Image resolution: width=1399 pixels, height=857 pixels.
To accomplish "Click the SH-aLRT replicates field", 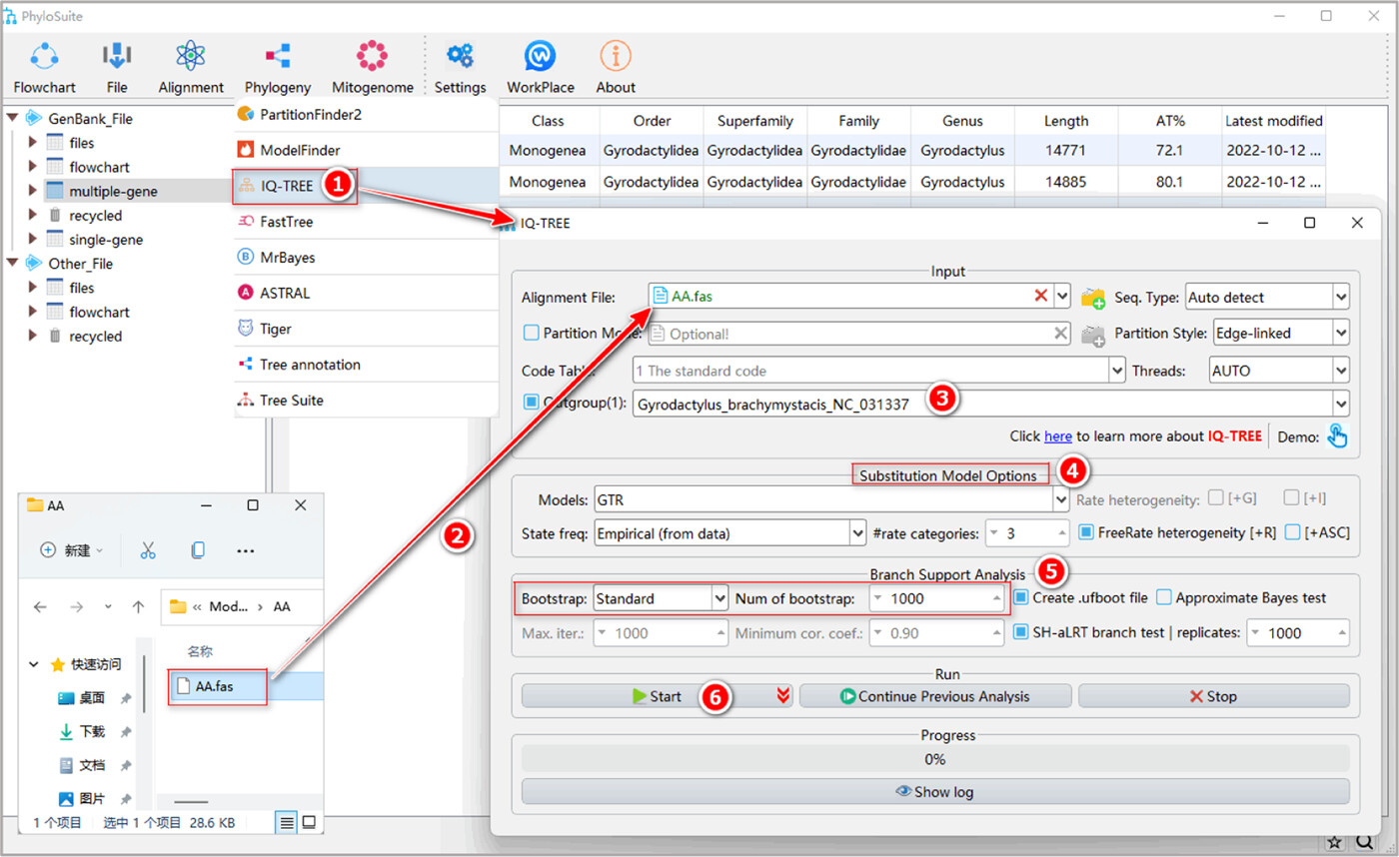I will [x=1299, y=633].
